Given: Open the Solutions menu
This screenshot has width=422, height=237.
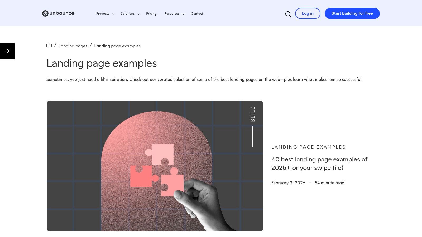Looking at the screenshot, I should 128,14.
